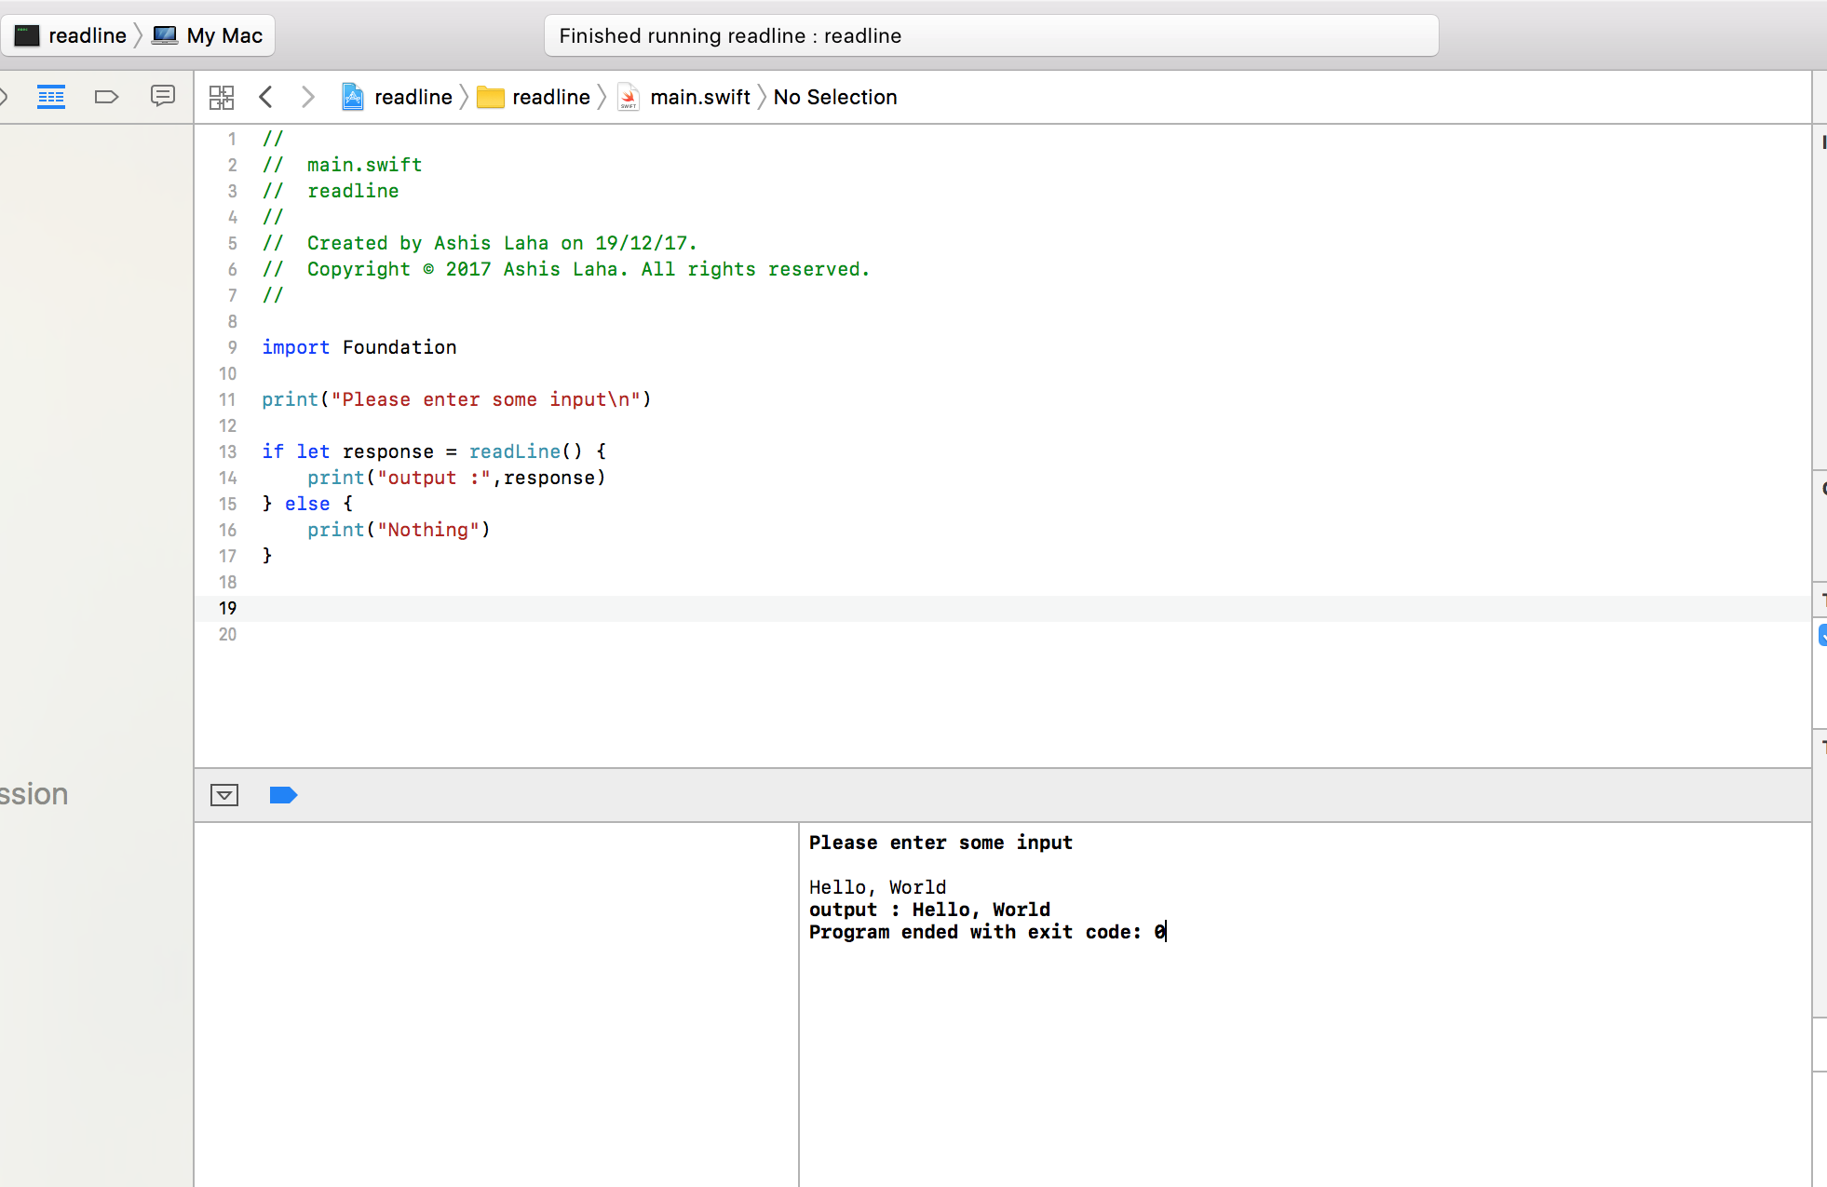
Task: Click line number 19 in gutter
Action: click(228, 608)
